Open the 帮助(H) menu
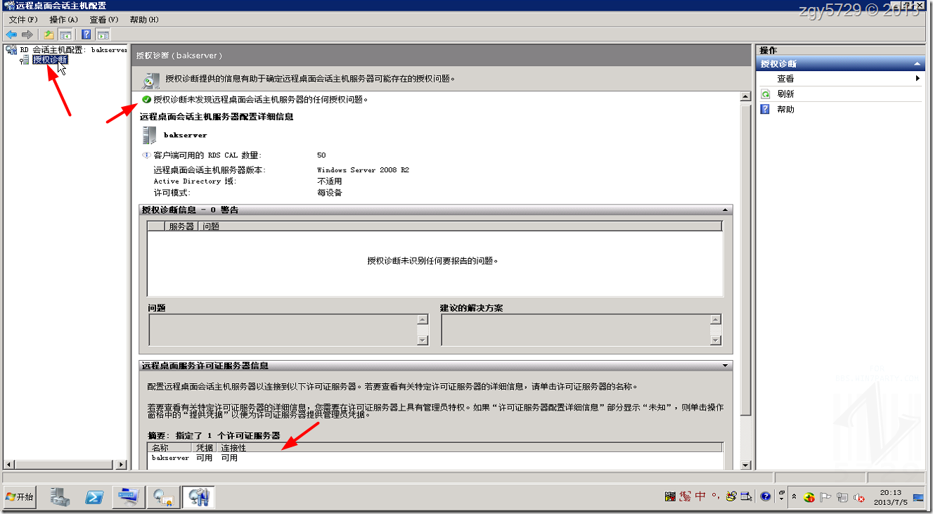This screenshot has width=933, height=514. tap(144, 20)
